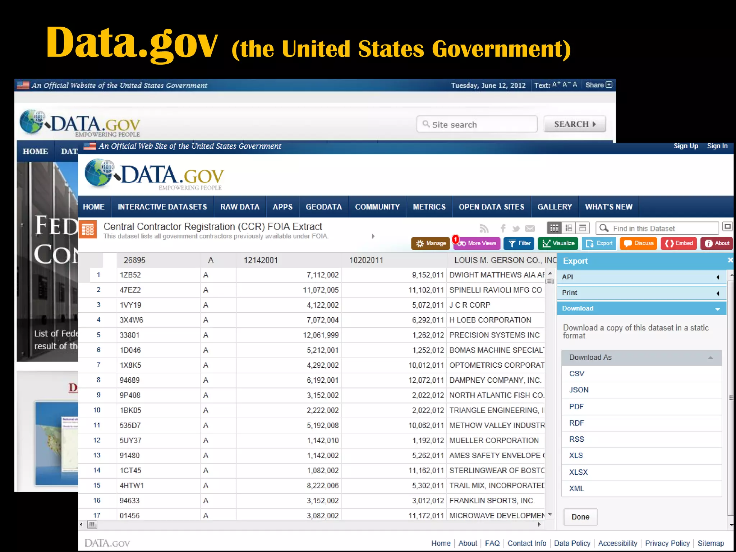
Task: Open APPS nav item
Action: [283, 207]
